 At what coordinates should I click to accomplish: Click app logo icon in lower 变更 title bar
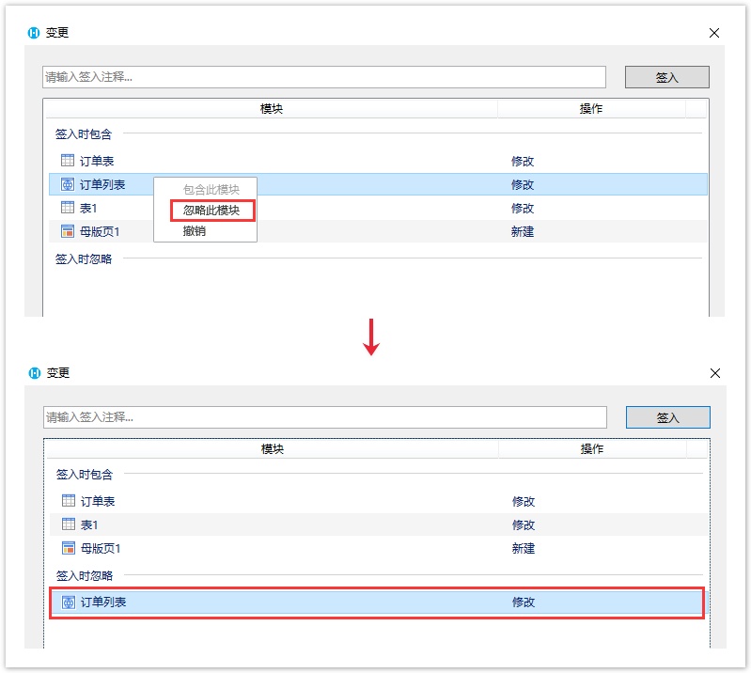[x=35, y=372]
